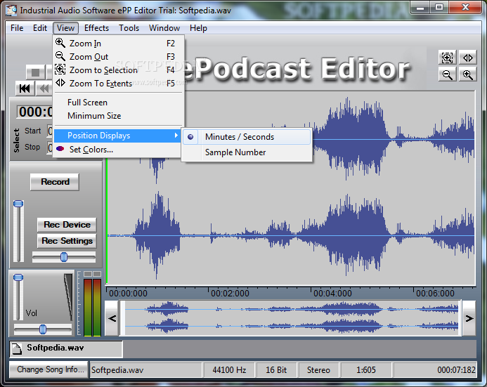Screen dimensions: 487x387
Task: Select Sample Number position display
Action: [247, 152]
